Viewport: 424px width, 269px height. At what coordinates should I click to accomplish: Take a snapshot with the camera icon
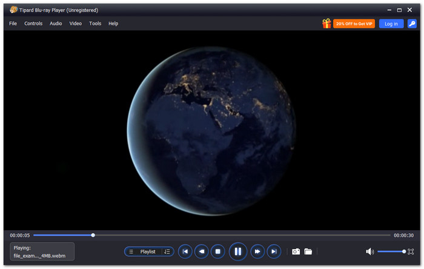(296, 251)
